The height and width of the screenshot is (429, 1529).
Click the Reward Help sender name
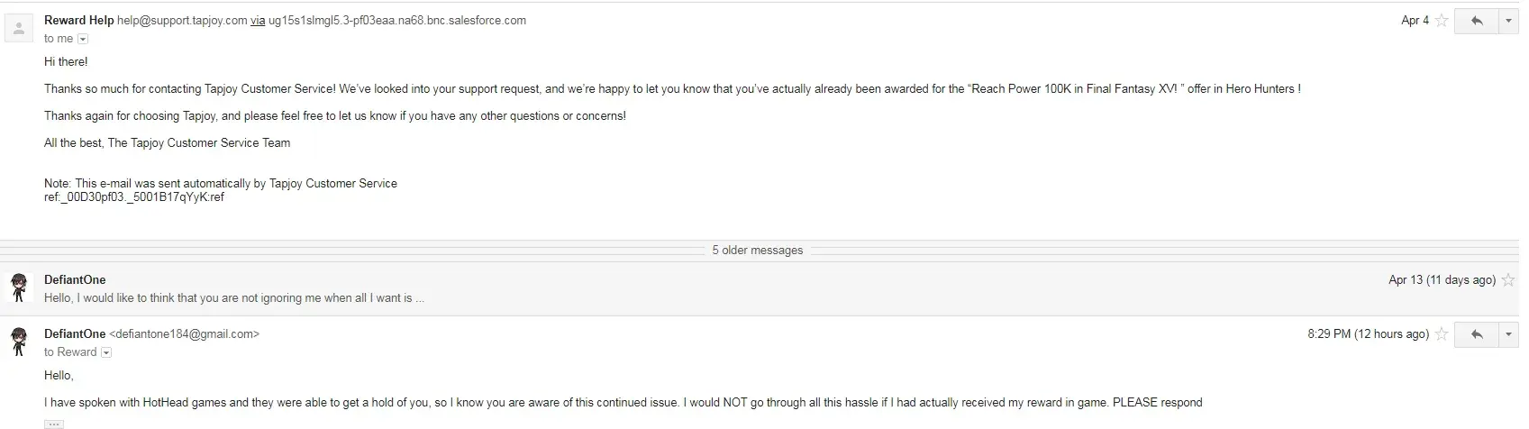click(x=78, y=20)
